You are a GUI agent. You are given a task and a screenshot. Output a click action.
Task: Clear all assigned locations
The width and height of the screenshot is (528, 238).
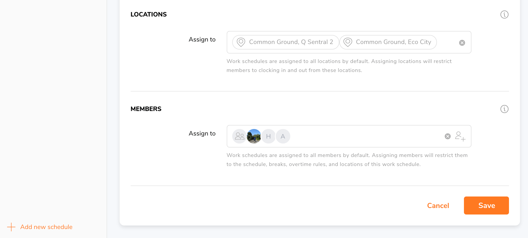462,43
